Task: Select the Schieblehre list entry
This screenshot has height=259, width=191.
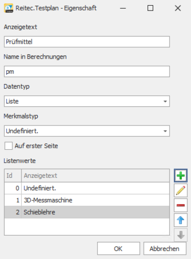Action: (87, 212)
